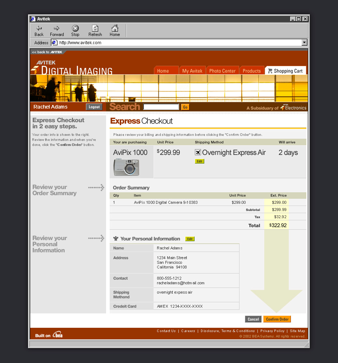This screenshot has width=338, height=363.
Task: Click the Forward arrow icon
Action: pos(57,28)
